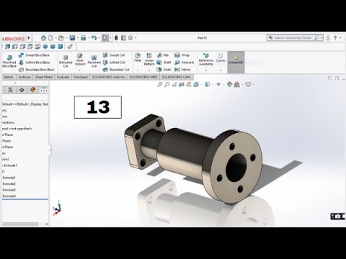346x259 pixels.
Task: Click the Apply Scene icon
Action: 236,84
